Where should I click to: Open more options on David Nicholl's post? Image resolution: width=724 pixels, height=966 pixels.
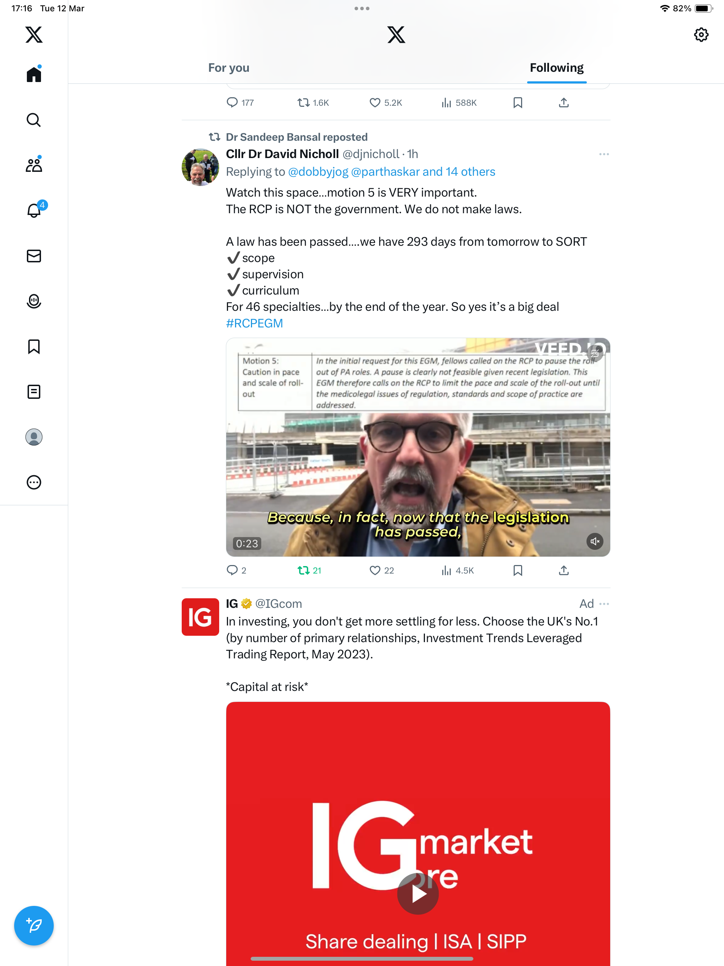tap(604, 154)
